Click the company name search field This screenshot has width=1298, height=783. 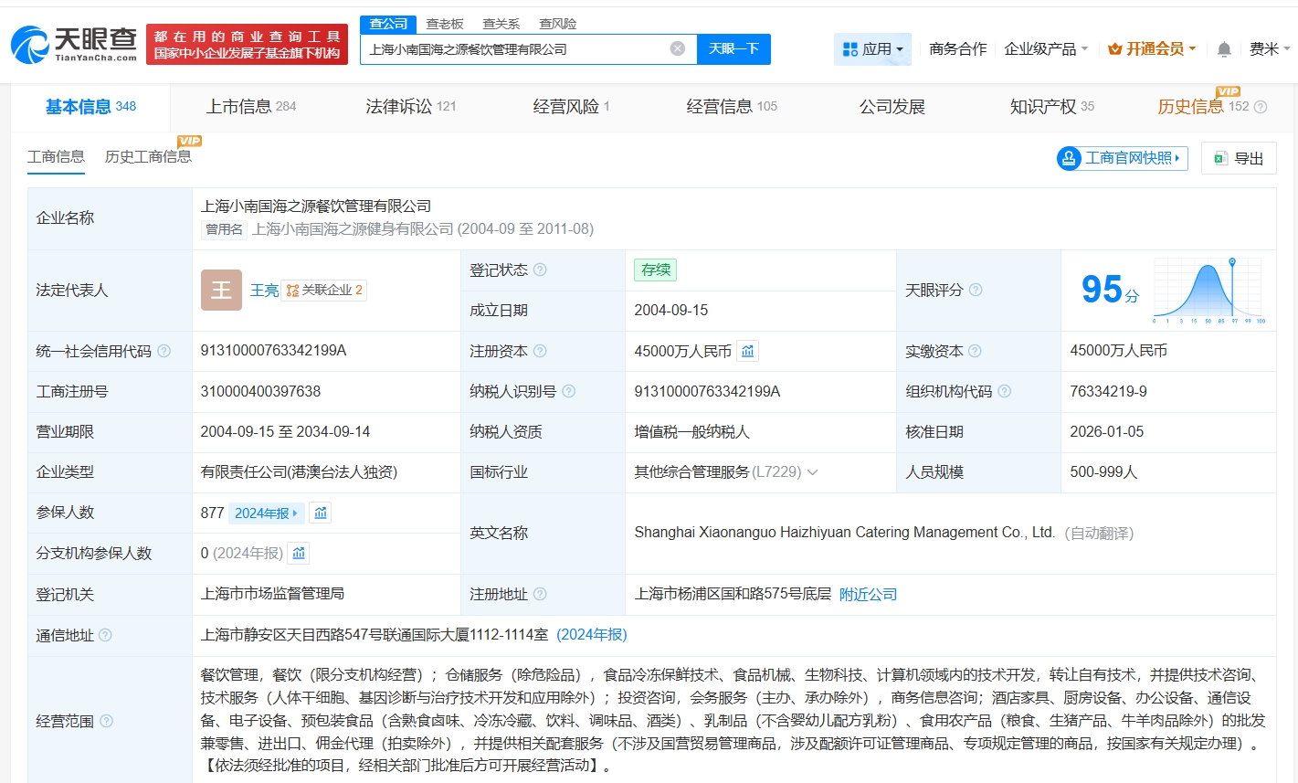pyautogui.click(x=516, y=49)
